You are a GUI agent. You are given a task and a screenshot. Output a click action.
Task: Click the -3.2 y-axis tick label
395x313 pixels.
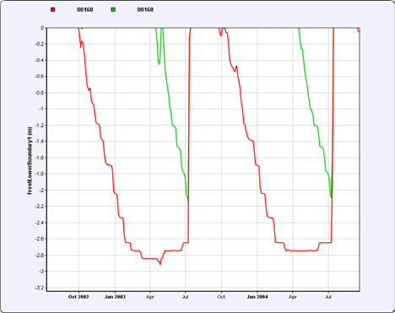click(40, 288)
